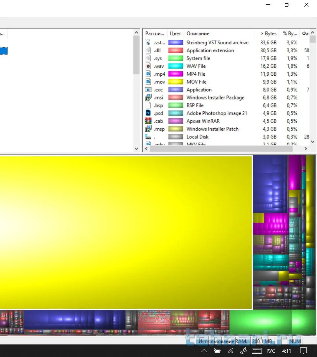Click the .exe application icon
Screen dimensions: 317x357
[148, 90]
